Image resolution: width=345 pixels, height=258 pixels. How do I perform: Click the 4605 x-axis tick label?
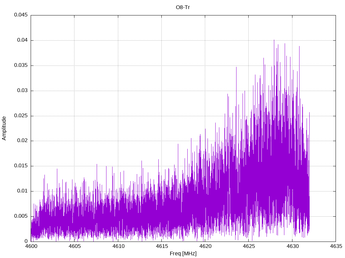(x=74, y=246)
